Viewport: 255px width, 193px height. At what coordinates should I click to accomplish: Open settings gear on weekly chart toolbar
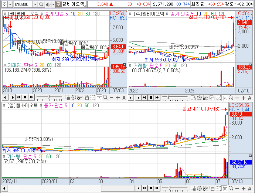[200, 98]
